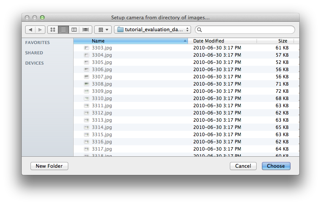This screenshot has width=321, height=205.
Task: Select the 3317.jpg file name
Action: (102, 149)
